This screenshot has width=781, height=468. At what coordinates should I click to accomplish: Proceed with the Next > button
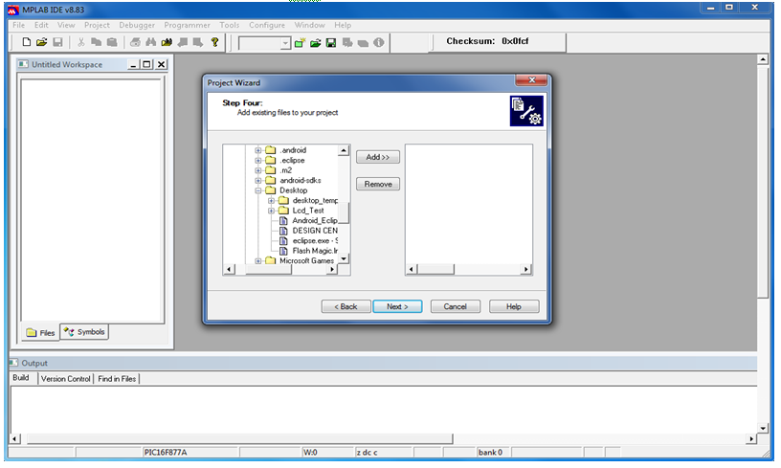point(397,306)
